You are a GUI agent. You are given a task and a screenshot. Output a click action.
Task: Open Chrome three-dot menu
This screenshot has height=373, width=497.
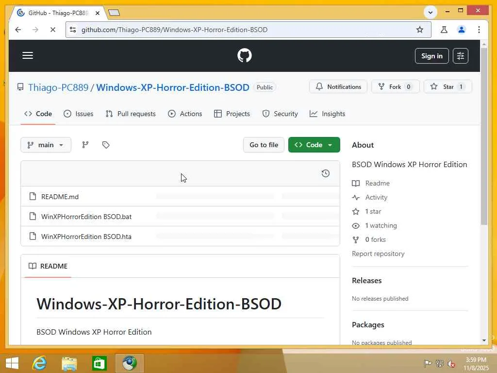[x=479, y=30]
